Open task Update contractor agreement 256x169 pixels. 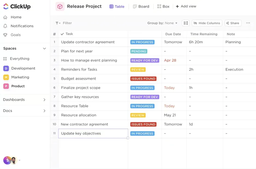[x=88, y=42]
